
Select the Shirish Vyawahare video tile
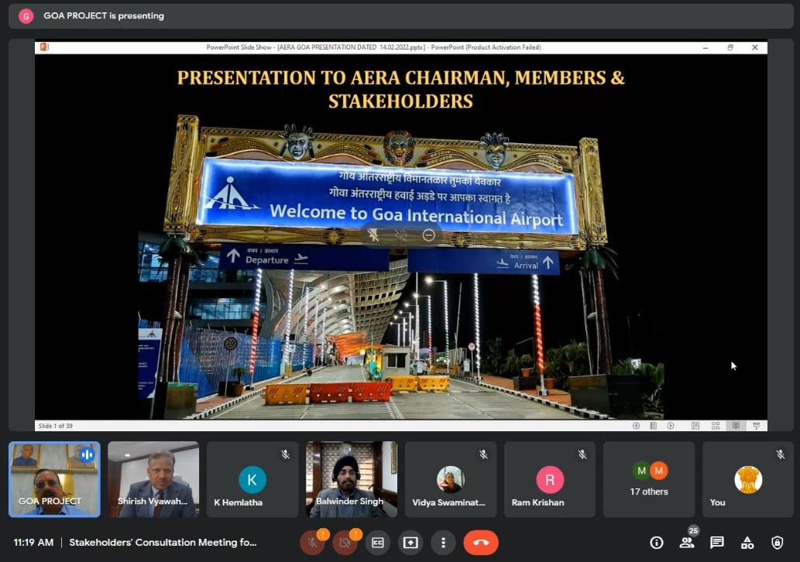click(153, 479)
